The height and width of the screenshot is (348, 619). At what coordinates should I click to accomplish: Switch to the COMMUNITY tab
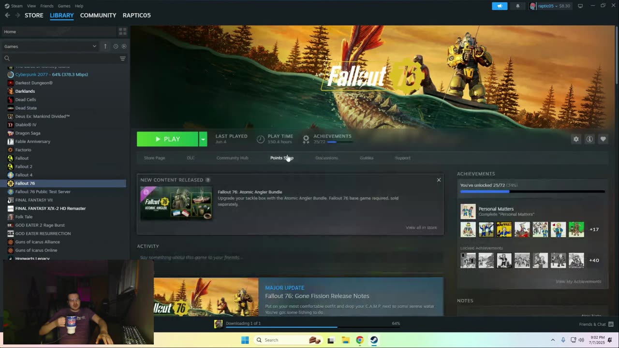tap(98, 15)
